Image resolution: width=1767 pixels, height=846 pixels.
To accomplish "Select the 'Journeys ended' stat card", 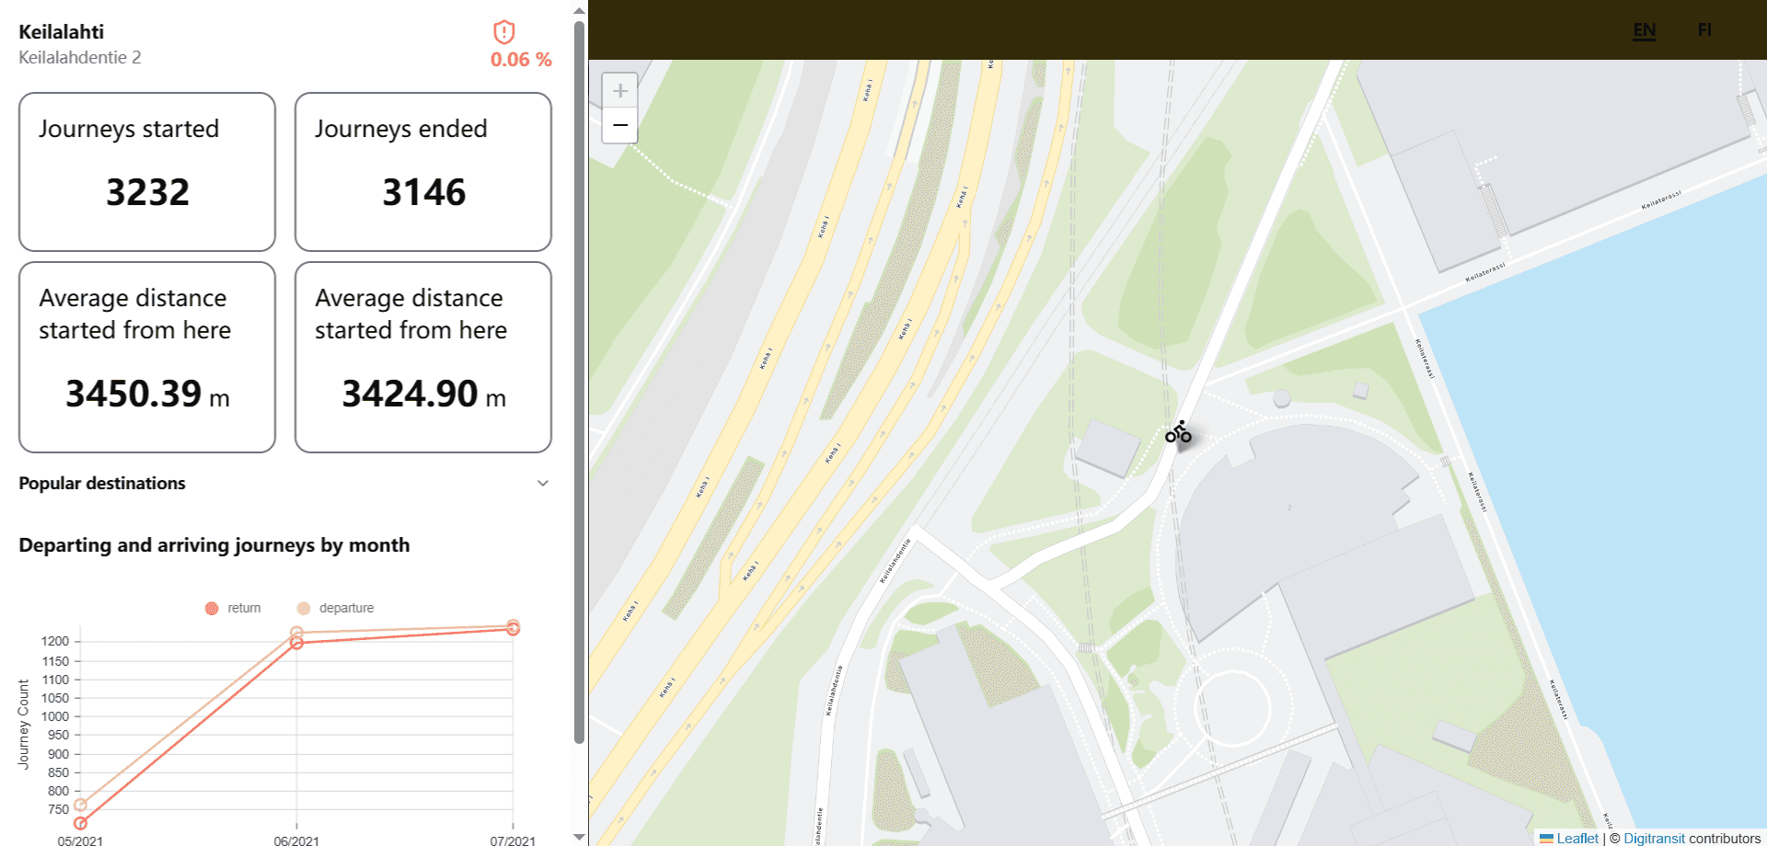I will [x=422, y=171].
